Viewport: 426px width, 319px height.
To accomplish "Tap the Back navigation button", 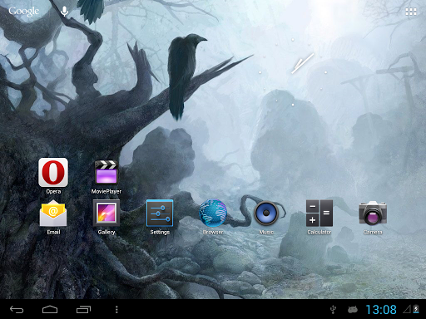I will coord(17,309).
